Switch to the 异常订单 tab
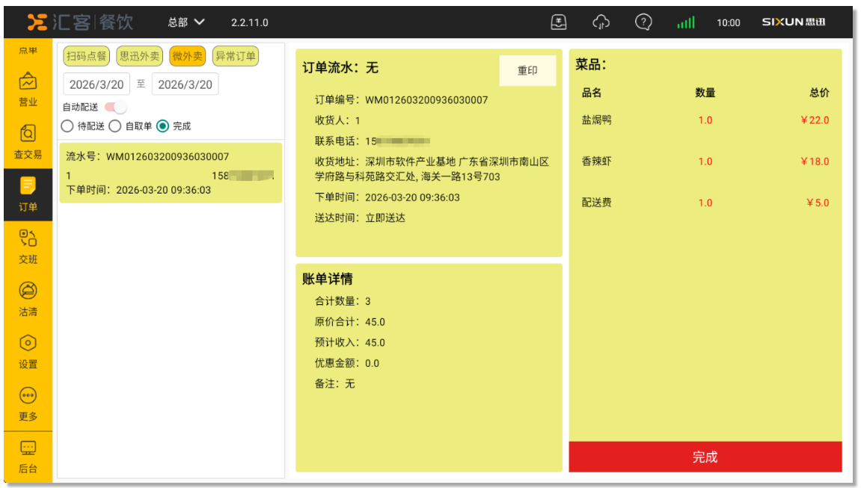 click(235, 56)
